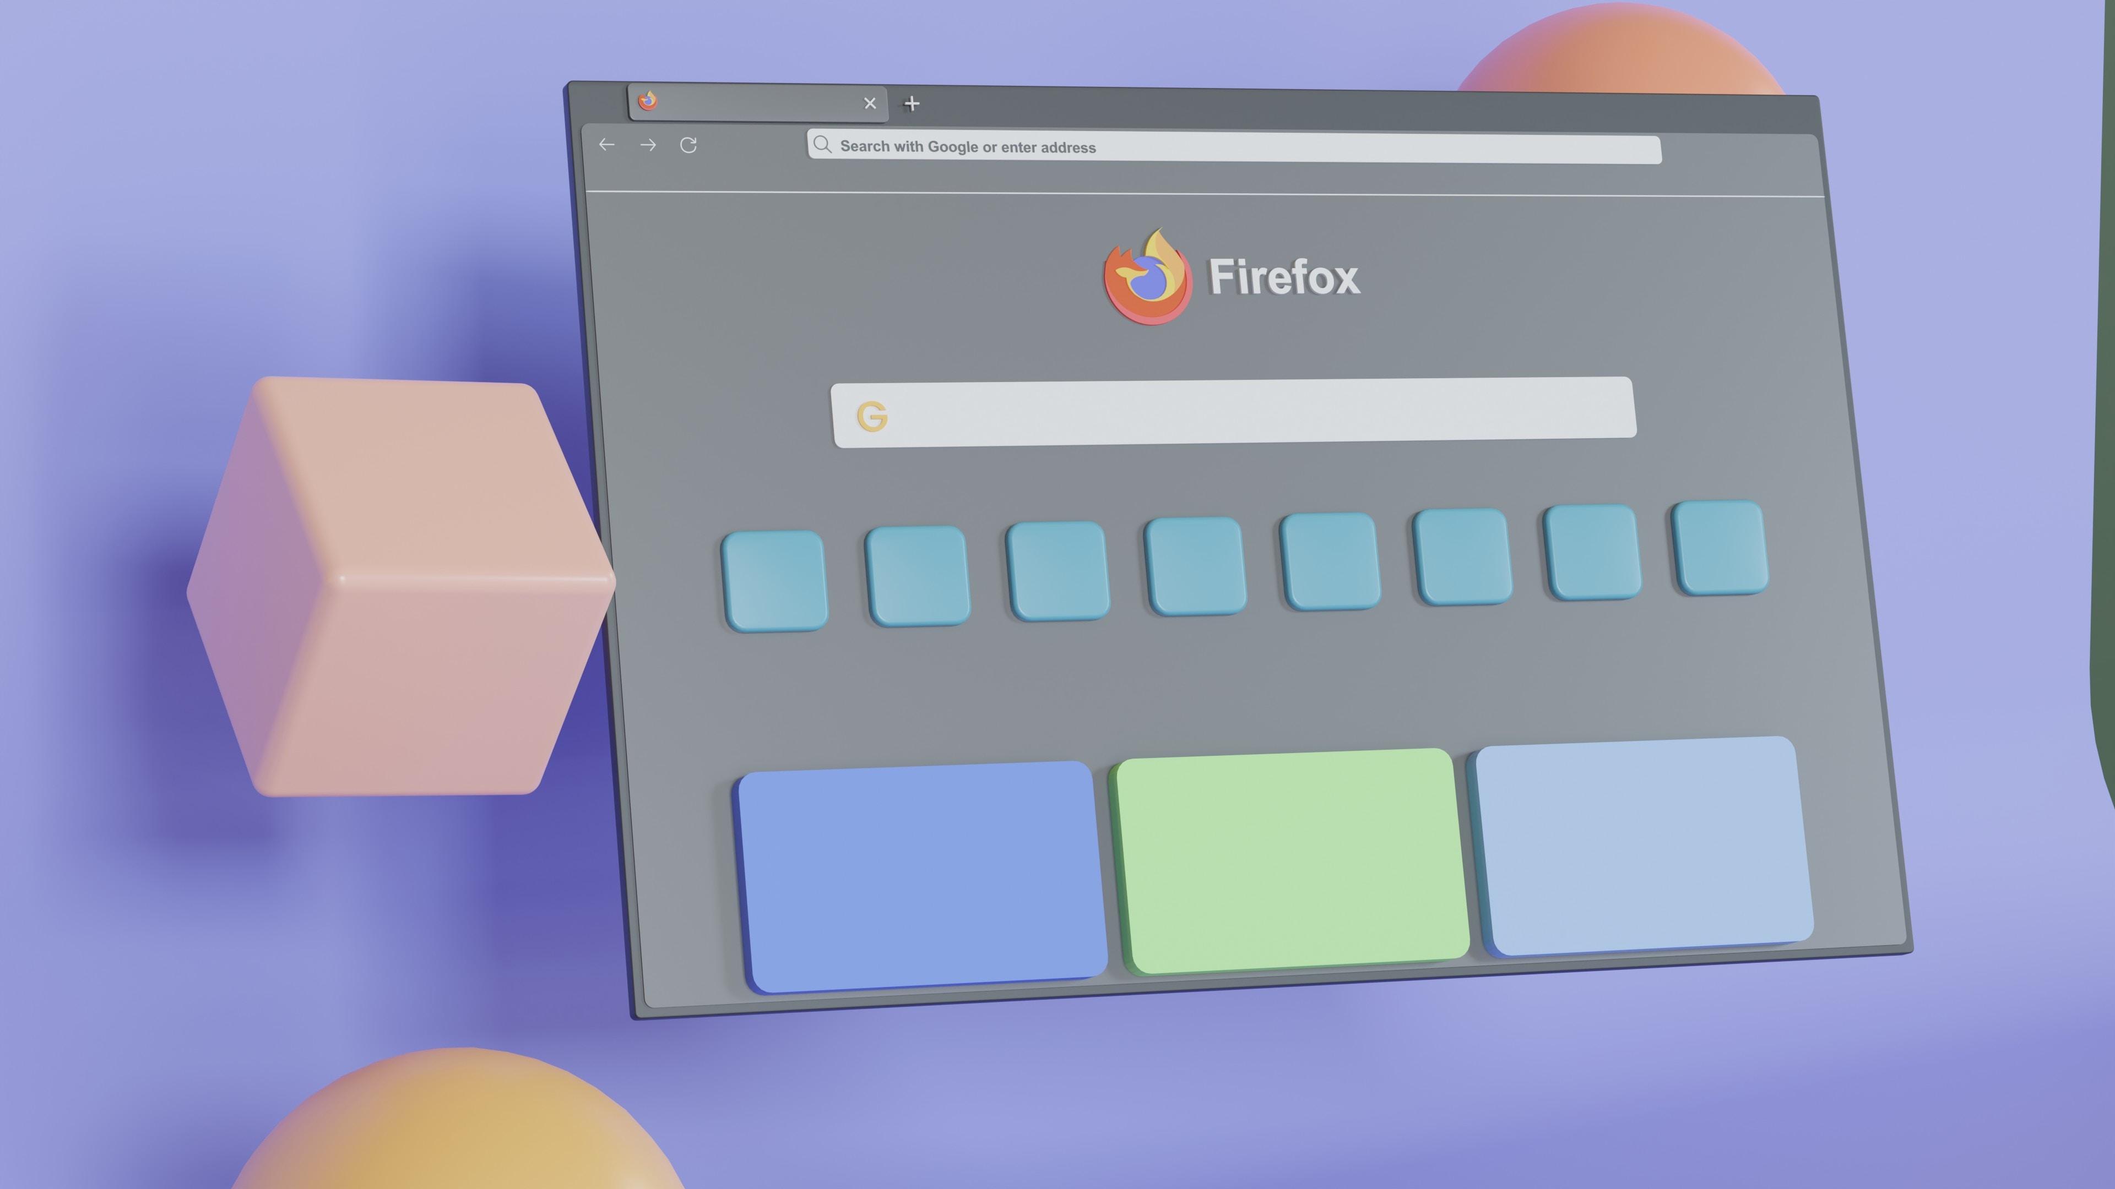Click the new tab plus button
Screen dimensions: 2115x1189
(x=911, y=102)
